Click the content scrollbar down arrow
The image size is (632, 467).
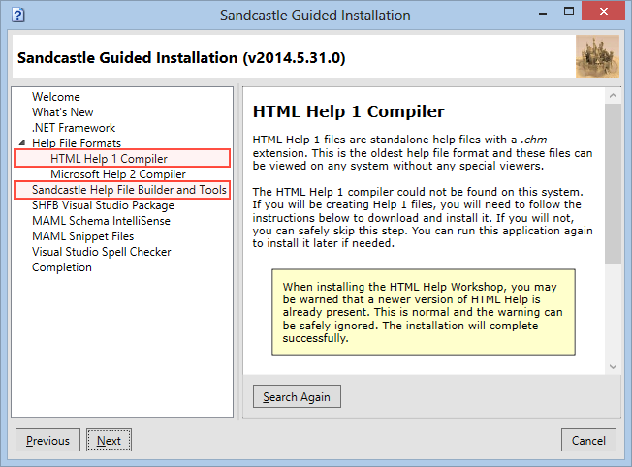(x=613, y=366)
